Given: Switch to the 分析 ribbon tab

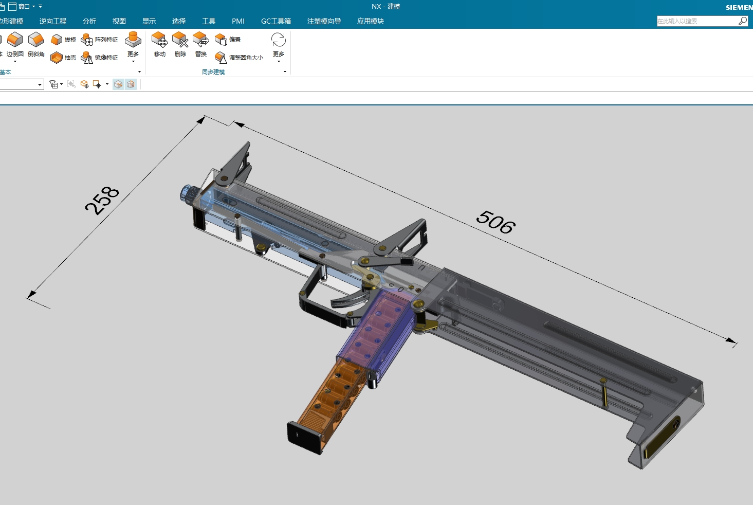Looking at the screenshot, I should coord(89,21).
